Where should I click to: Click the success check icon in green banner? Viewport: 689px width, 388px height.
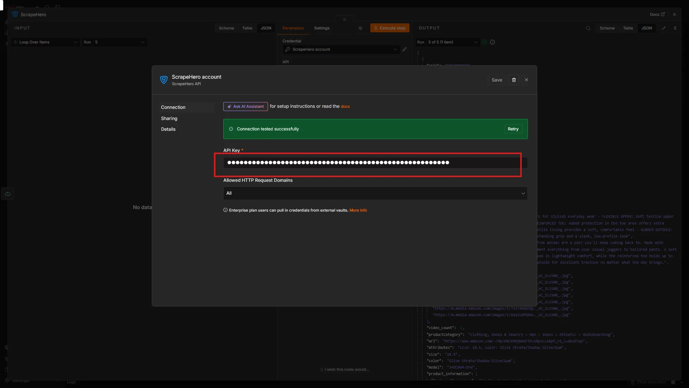pyautogui.click(x=231, y=129)
